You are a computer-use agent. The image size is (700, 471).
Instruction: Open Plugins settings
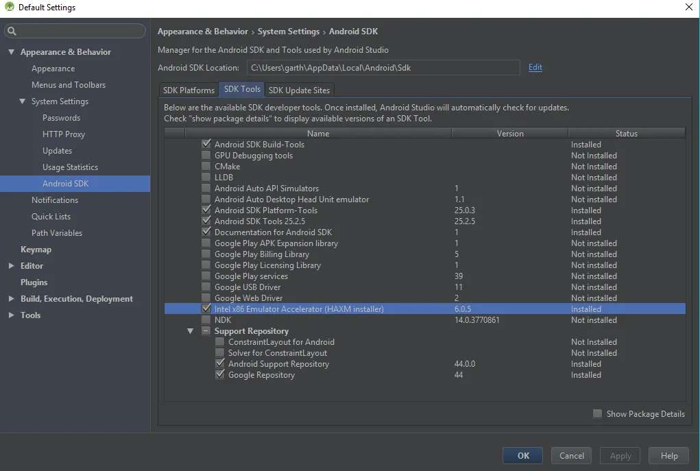pos(34,282)
